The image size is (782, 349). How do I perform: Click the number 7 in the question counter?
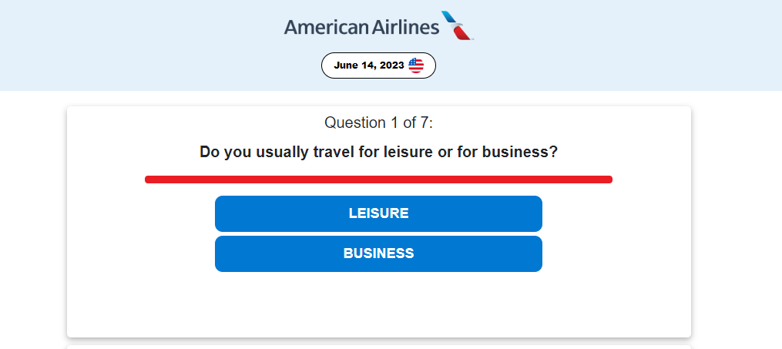[424, 122]
